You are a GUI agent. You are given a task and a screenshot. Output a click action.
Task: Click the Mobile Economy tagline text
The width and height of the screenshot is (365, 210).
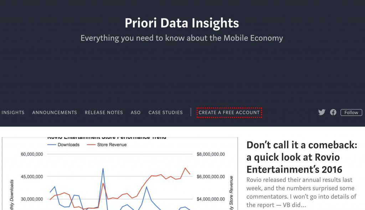coord(182,38)
